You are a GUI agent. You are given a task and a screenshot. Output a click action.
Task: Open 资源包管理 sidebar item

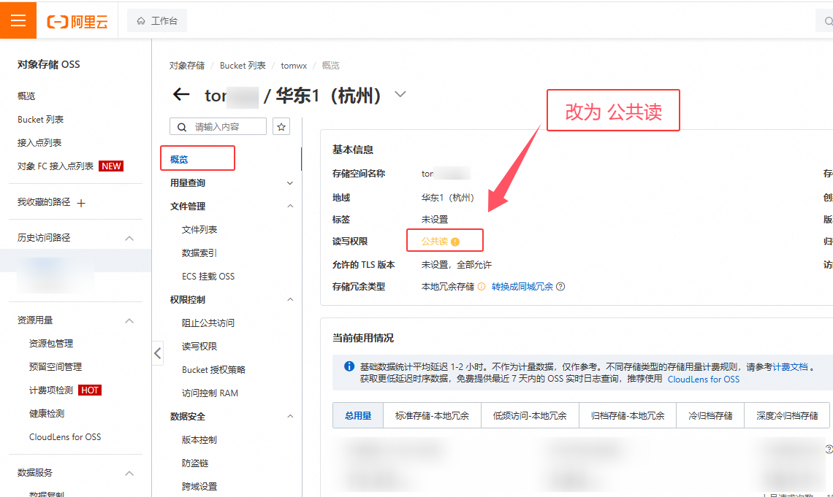(x=51, y=343)
